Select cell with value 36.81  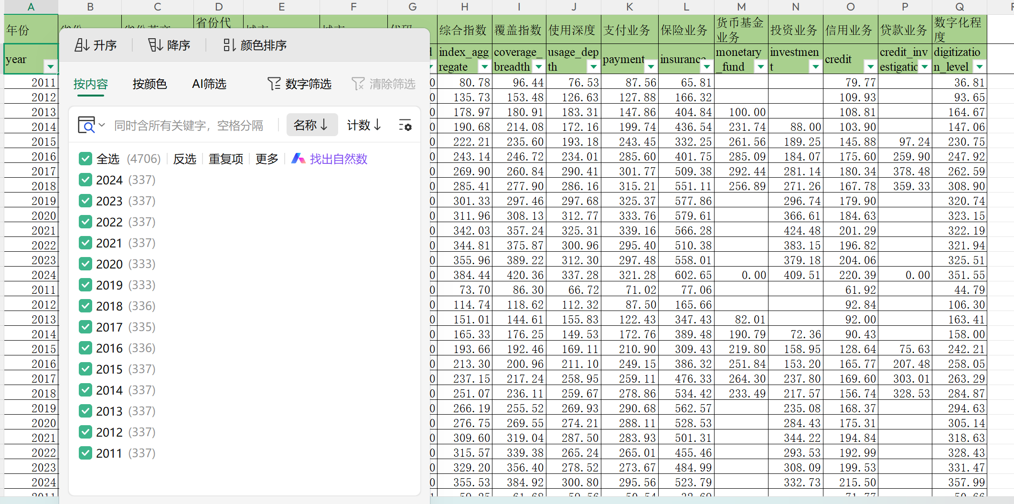[960, 83]
